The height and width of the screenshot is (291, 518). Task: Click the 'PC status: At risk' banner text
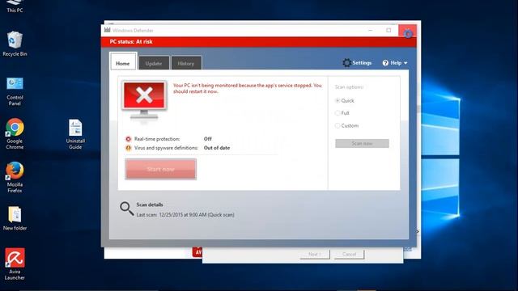131,41
